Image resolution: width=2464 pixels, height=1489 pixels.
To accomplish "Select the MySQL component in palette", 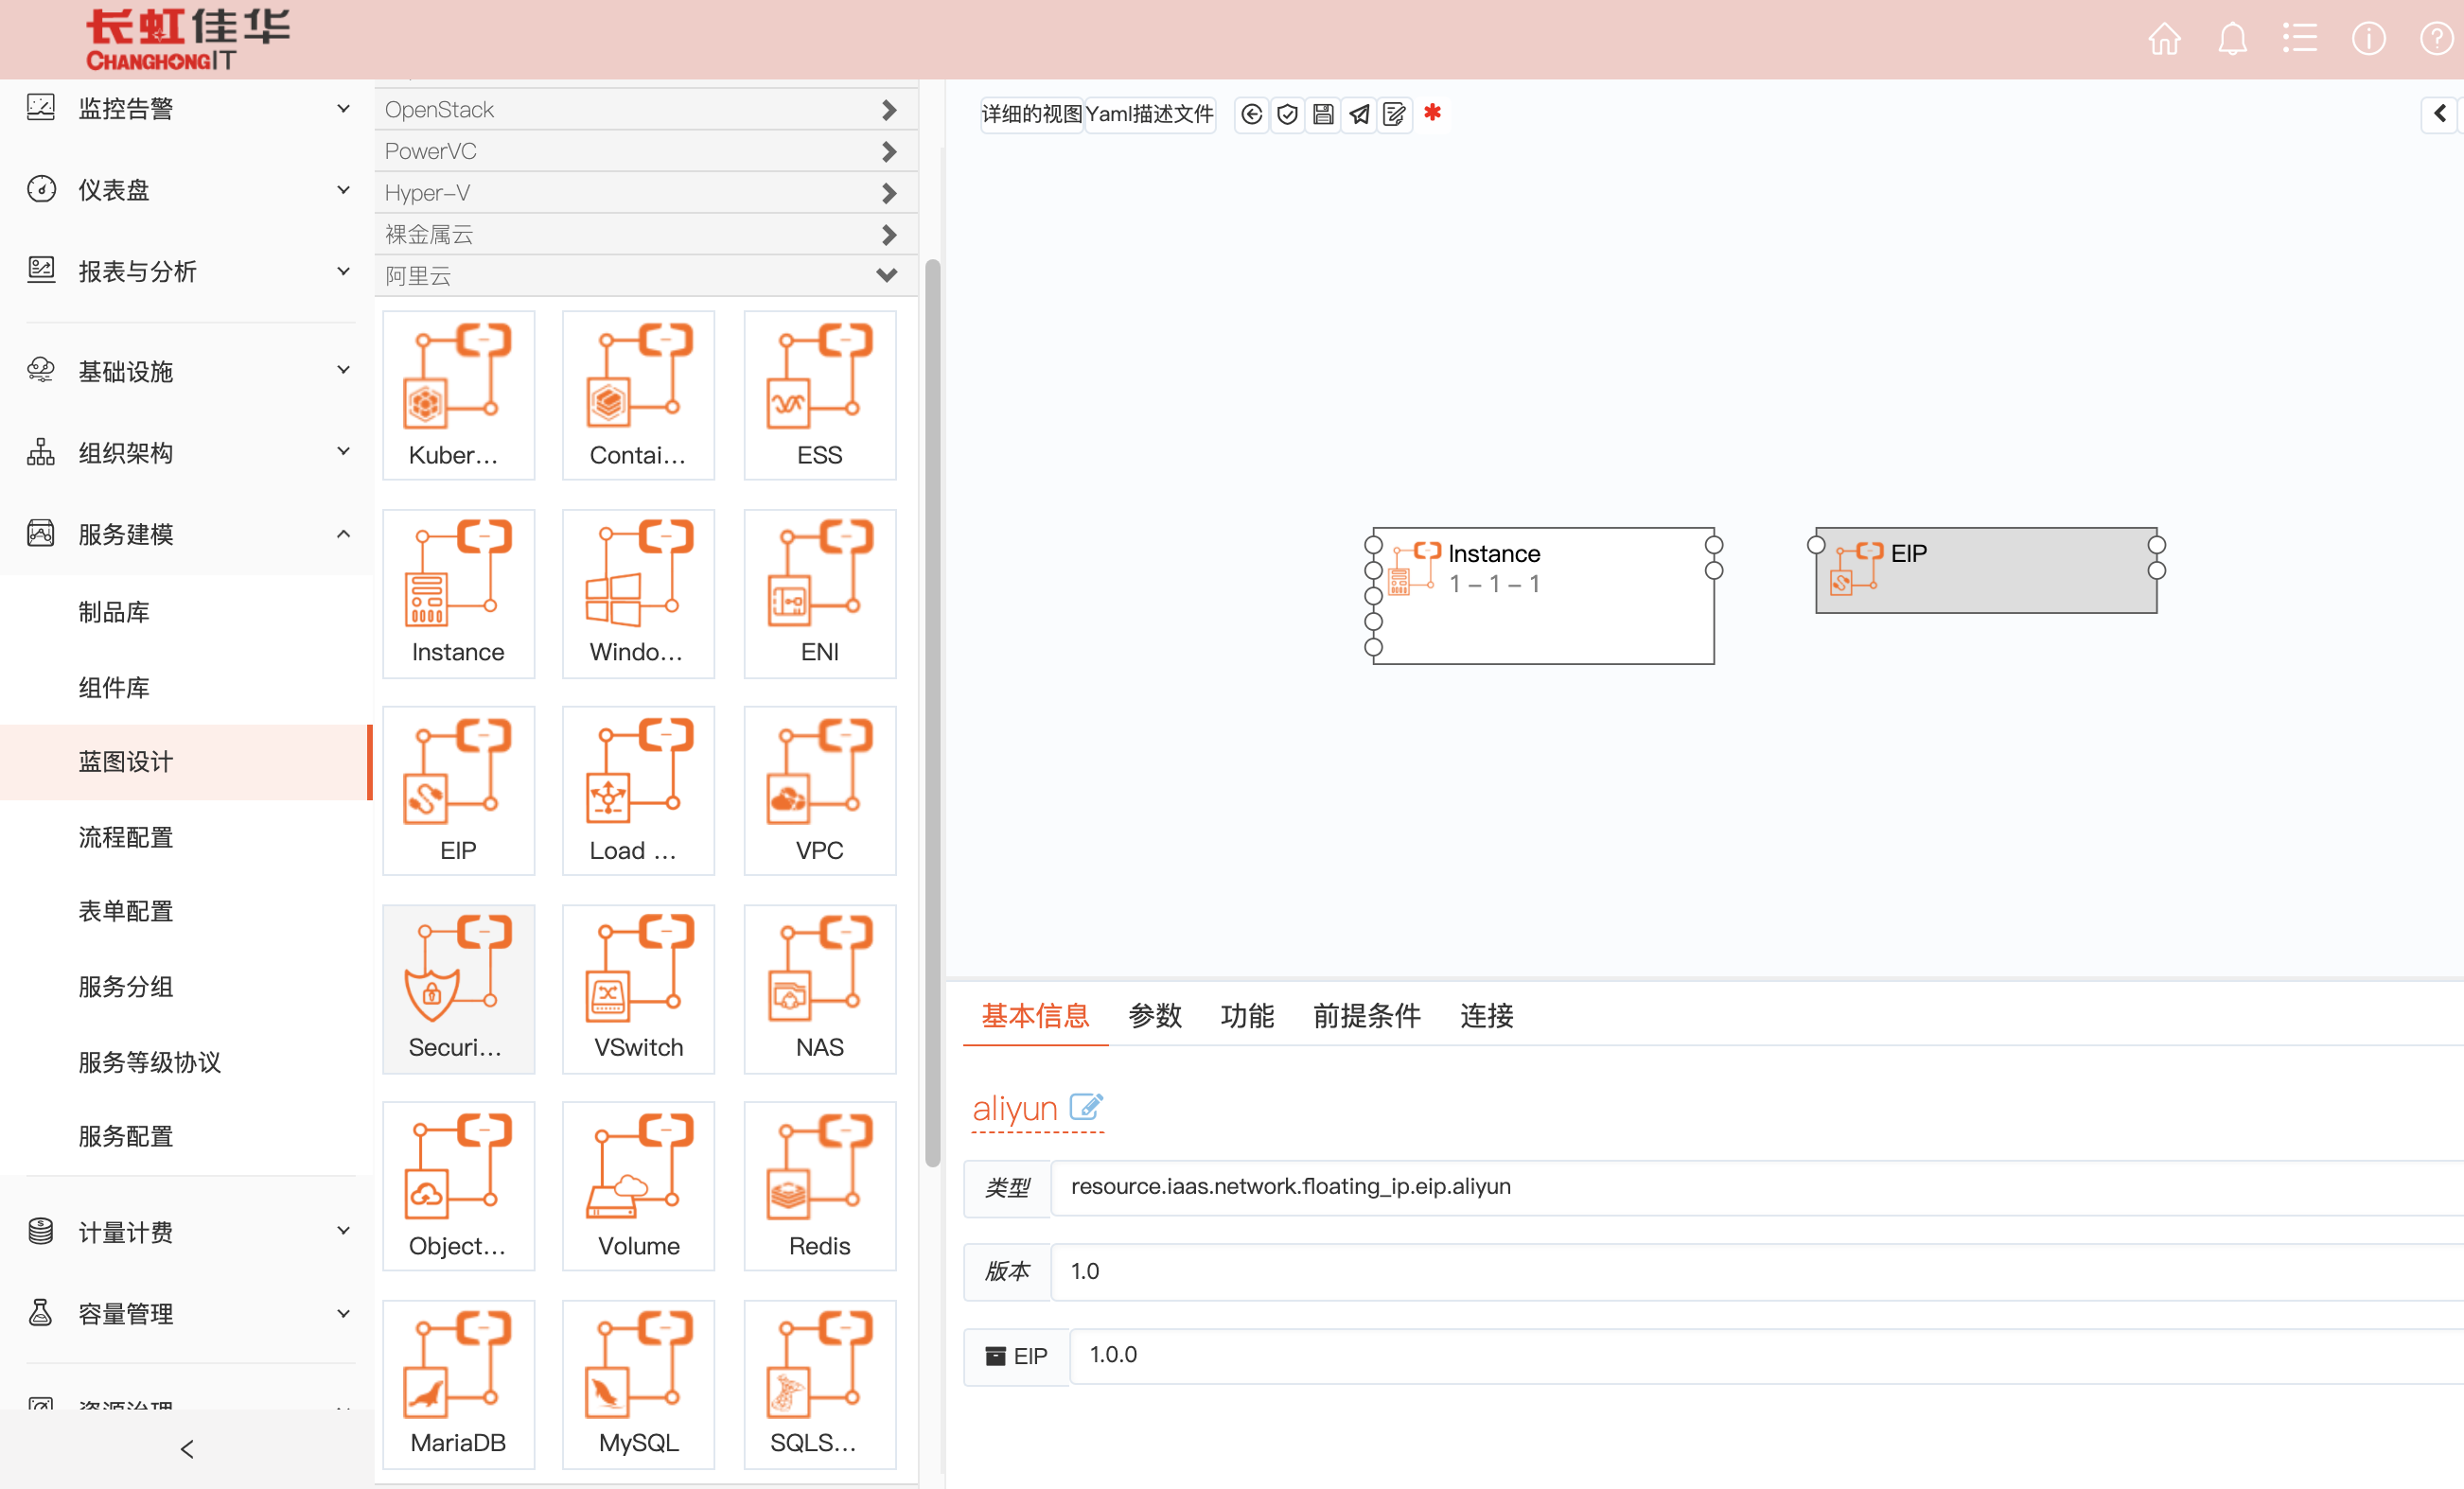I will (638, 1384).
